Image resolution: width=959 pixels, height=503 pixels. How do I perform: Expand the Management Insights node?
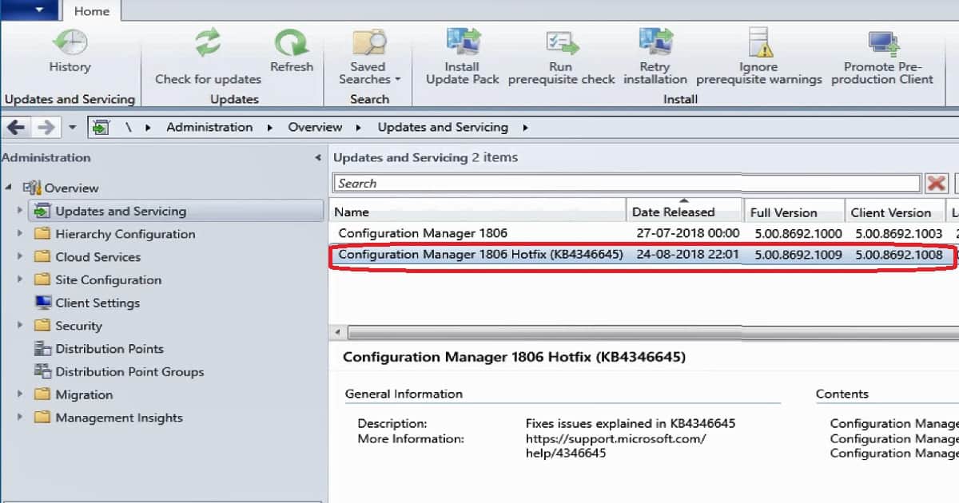(20, 418)
